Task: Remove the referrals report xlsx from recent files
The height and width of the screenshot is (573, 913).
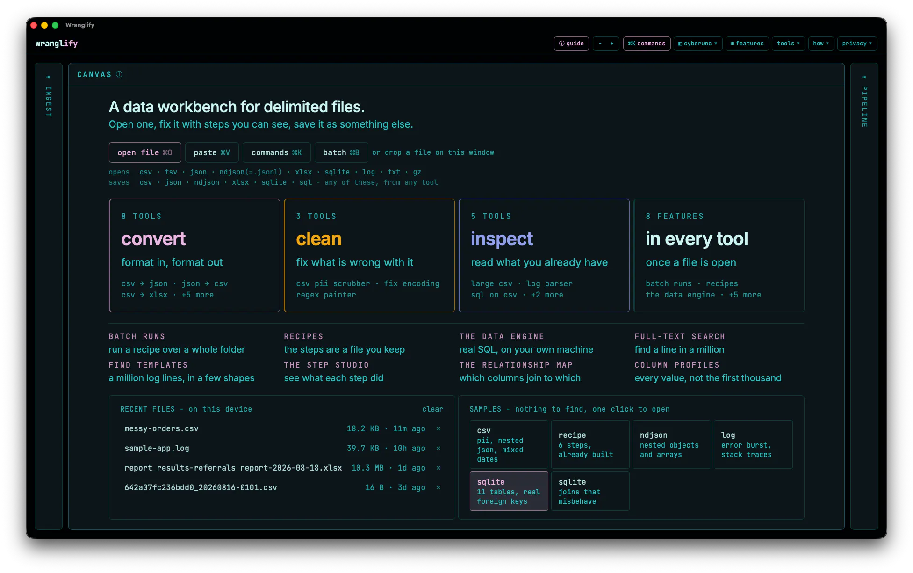Action: 439,468
